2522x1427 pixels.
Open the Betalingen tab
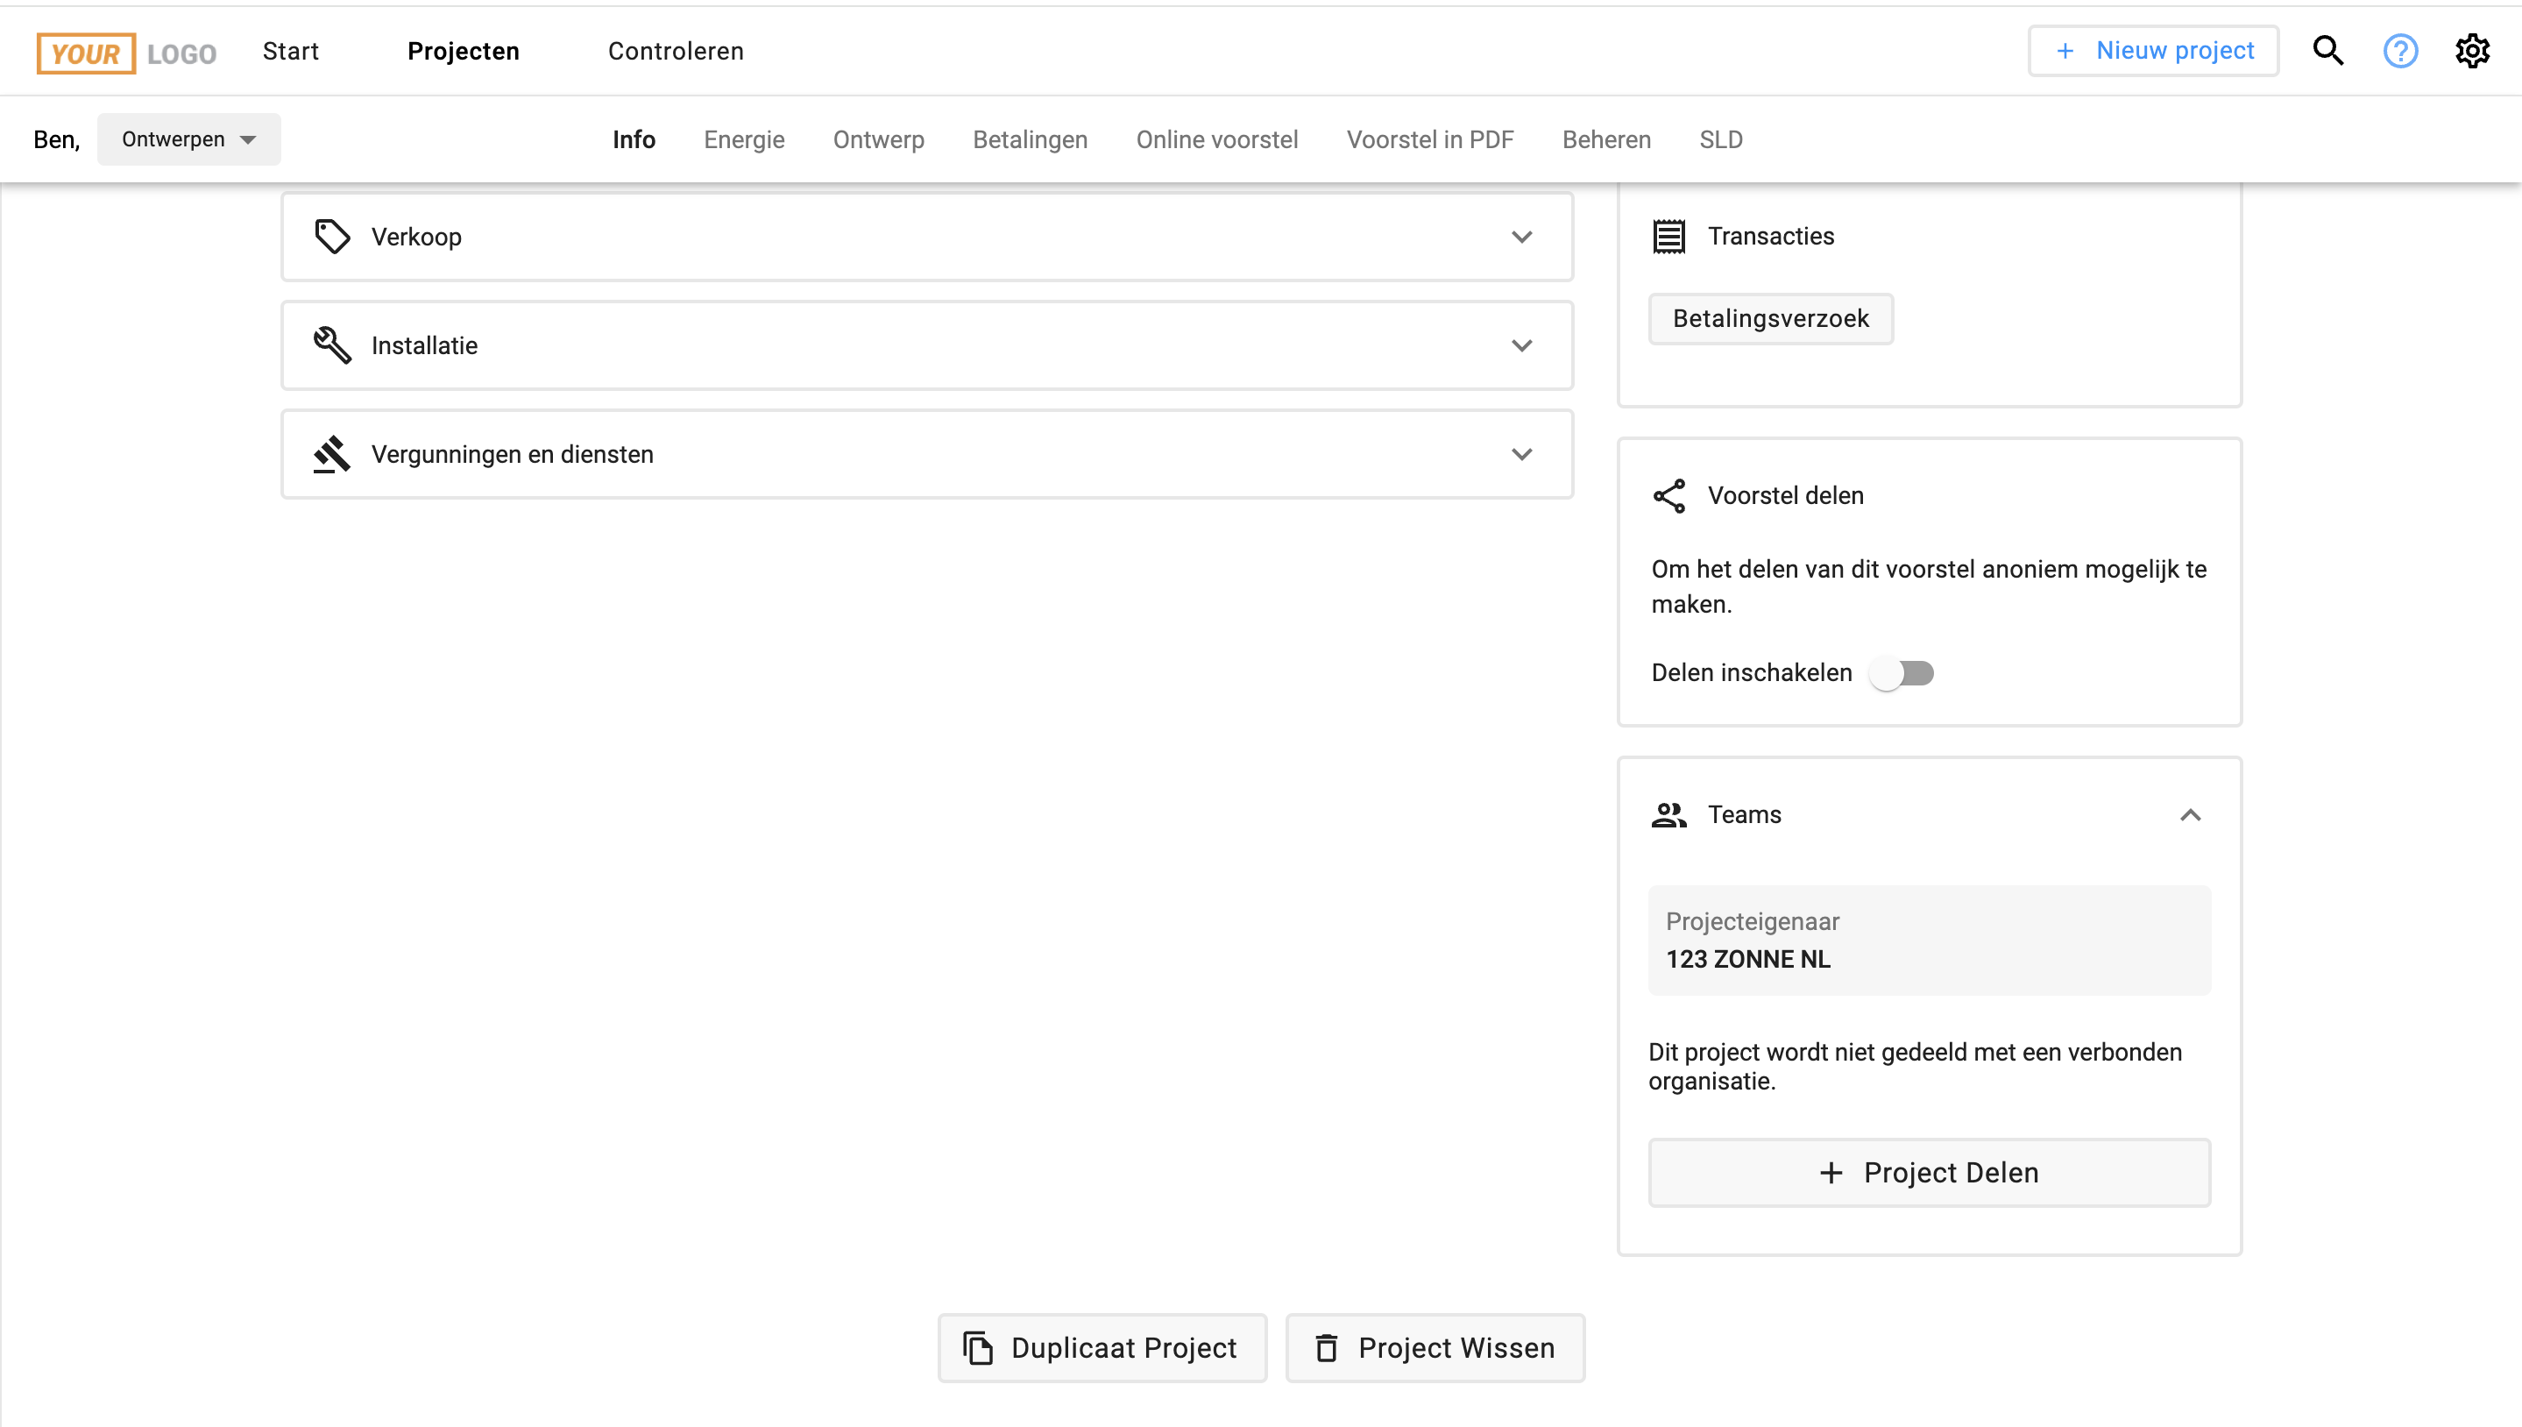1031,139
